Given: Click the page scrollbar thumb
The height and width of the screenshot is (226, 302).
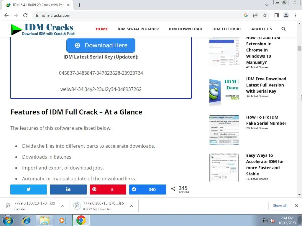Looking at the screenshot, I should click(x=299, y=48).
